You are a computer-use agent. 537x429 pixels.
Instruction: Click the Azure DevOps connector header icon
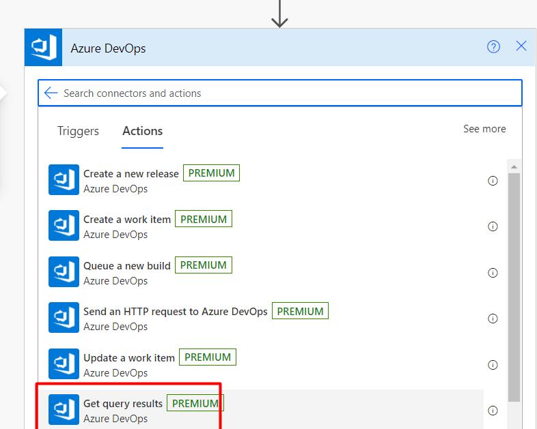(43, 47)
